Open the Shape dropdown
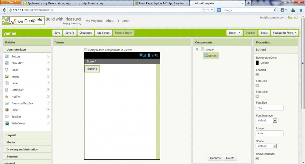 coord(267,146)
